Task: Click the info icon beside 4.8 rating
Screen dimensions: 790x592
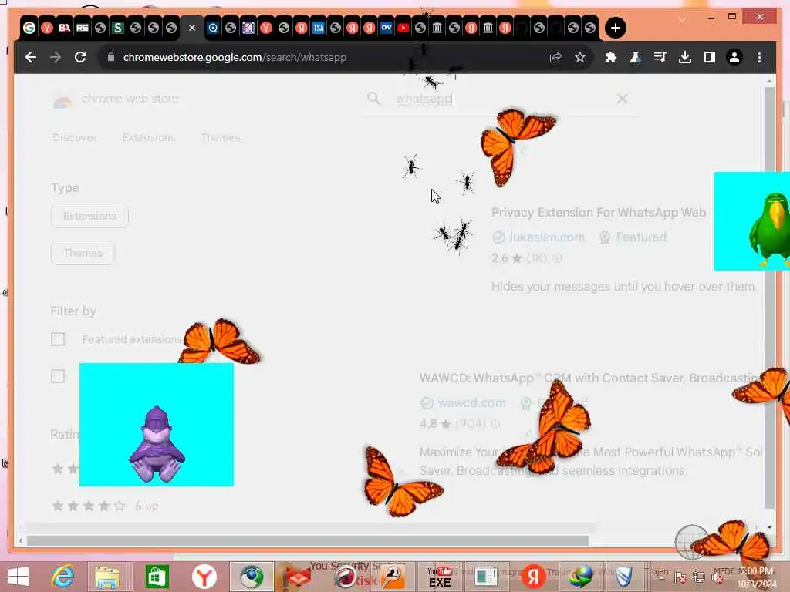Action: click(495, 424)
